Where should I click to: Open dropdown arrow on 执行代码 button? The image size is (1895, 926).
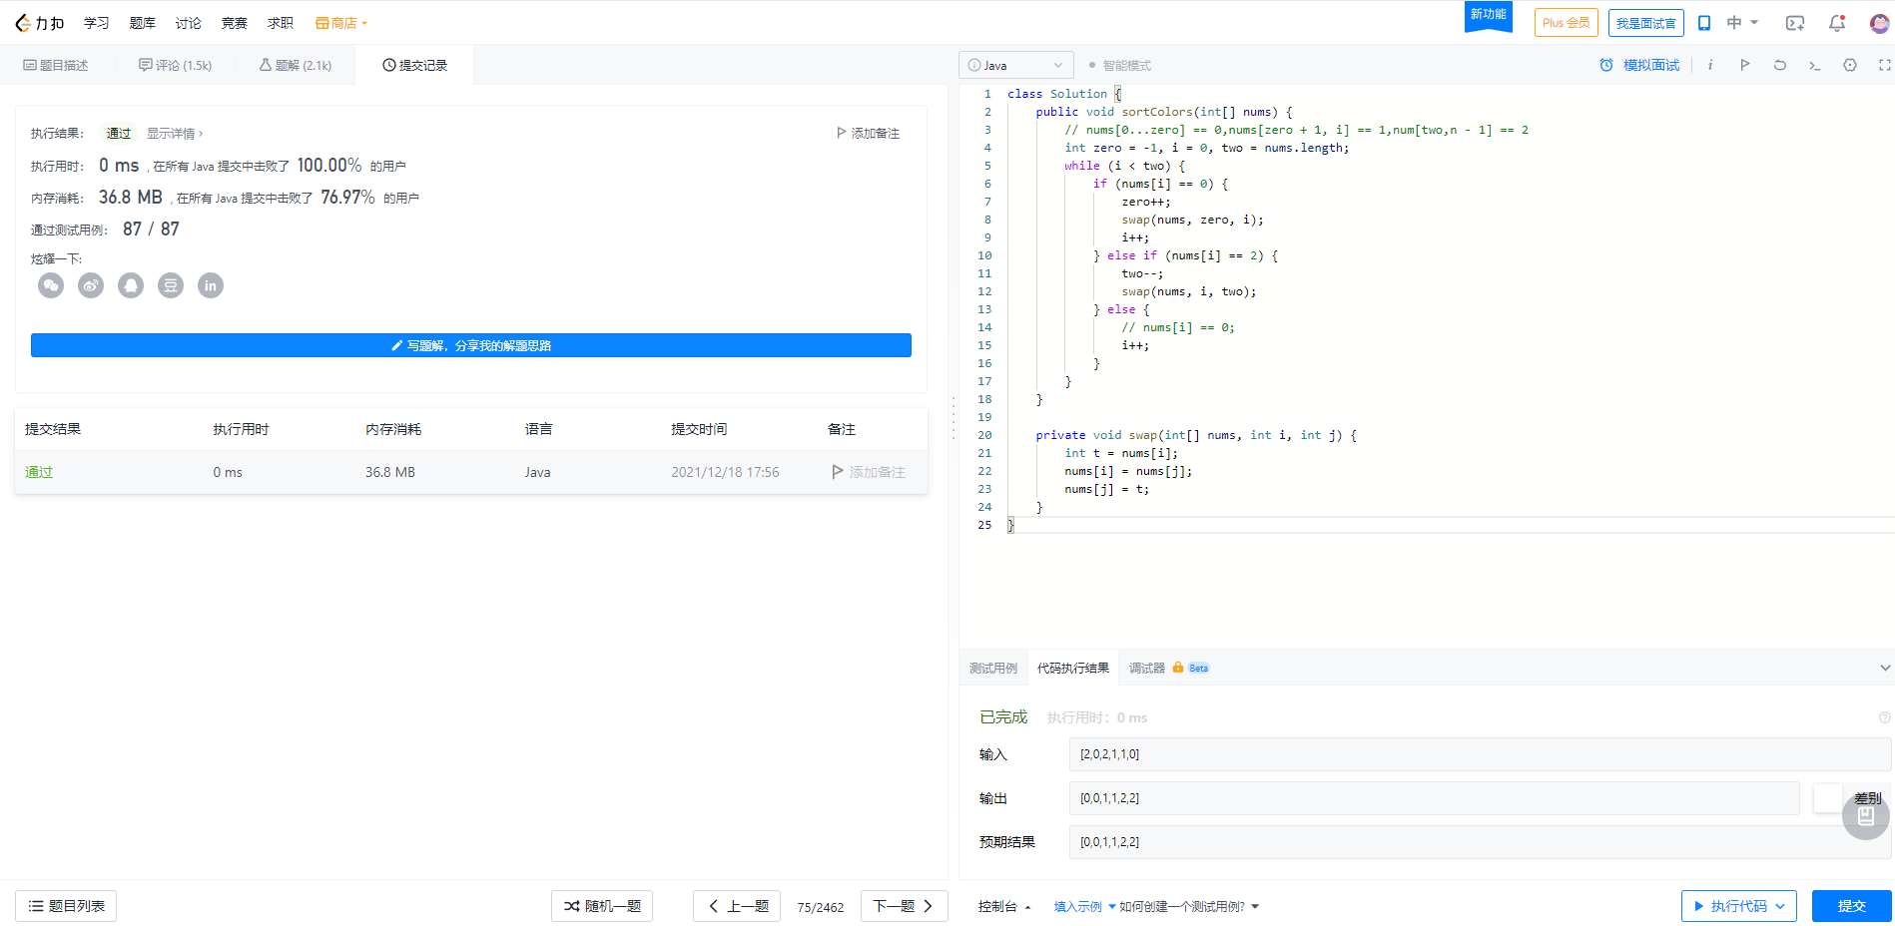point(1780,906)
